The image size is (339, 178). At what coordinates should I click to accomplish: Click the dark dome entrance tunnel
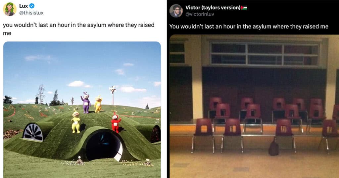[x=103, y=146]
